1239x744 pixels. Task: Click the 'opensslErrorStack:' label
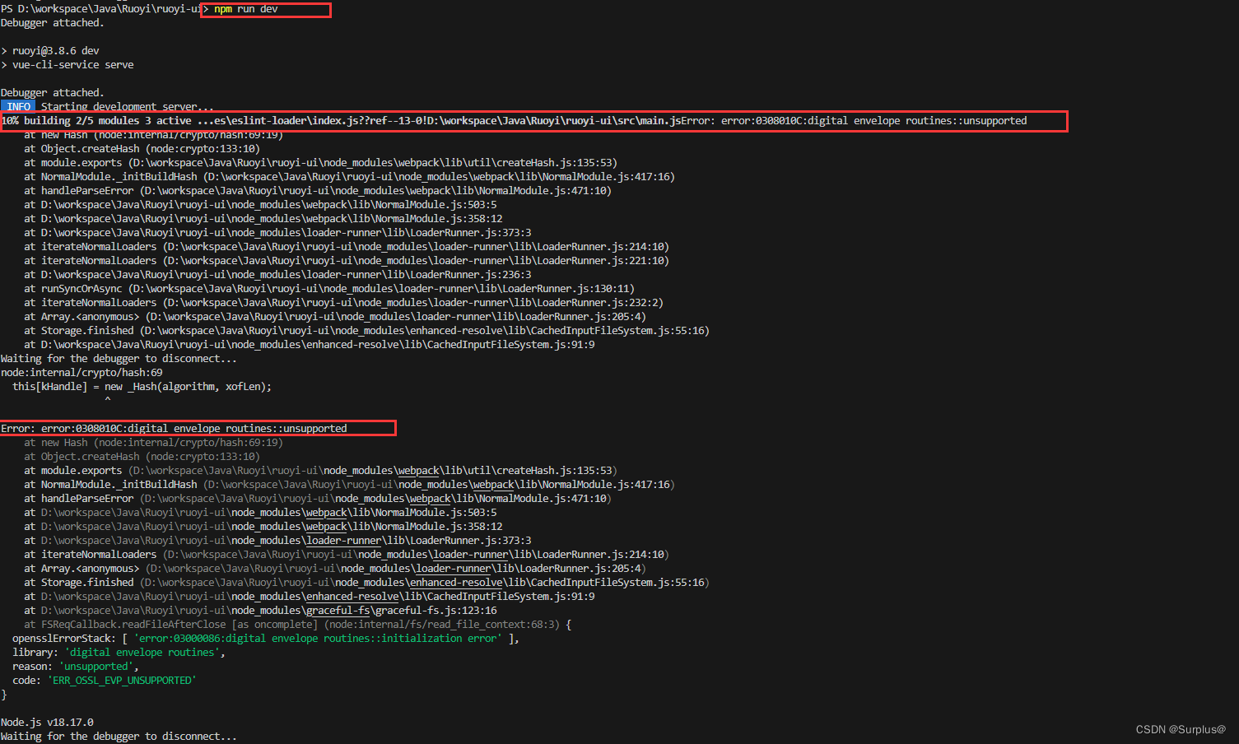[x=64, y=639]
